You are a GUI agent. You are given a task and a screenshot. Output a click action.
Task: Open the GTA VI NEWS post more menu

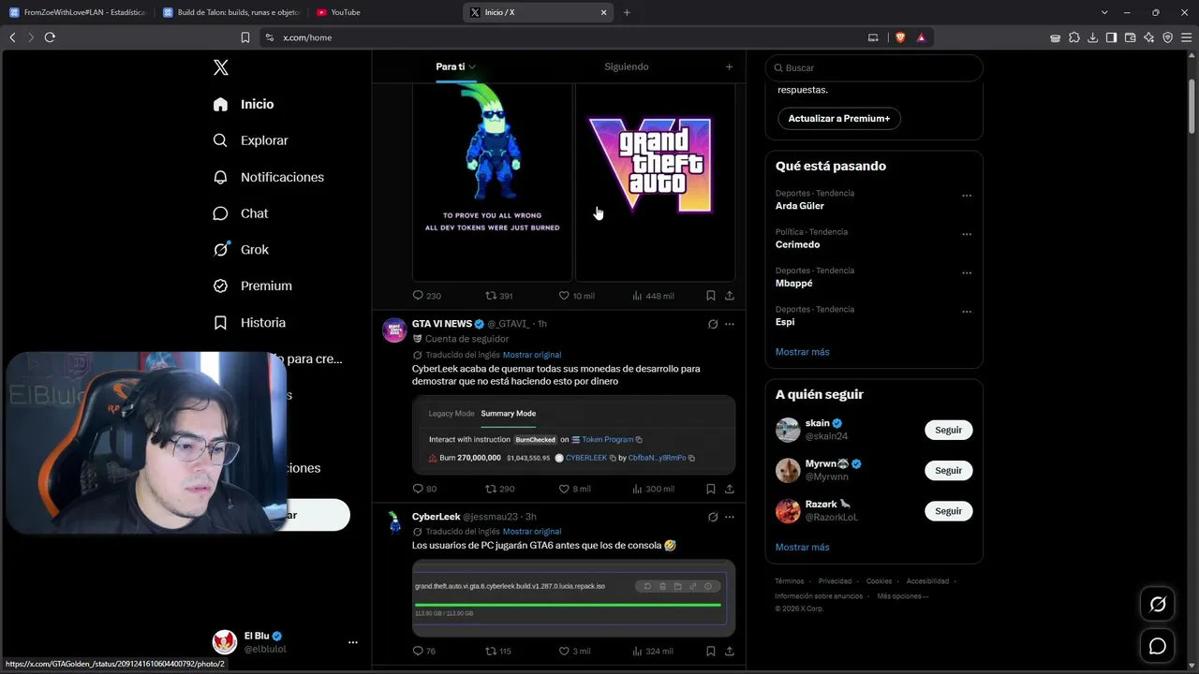point(730,324)
